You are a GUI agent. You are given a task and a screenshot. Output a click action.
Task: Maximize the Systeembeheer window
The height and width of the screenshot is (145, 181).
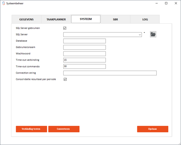166,3
